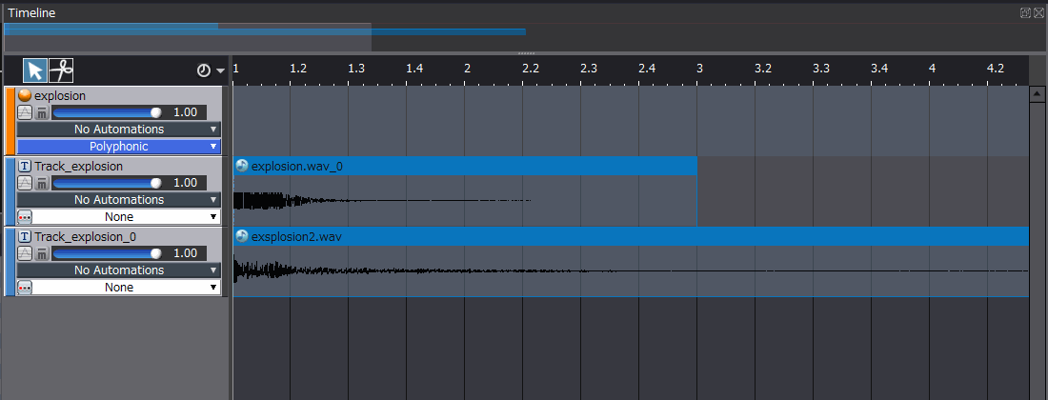This screenshot has width=1048, height=400.
Task: Click ruler marker 3
Action: coord(700,69)
